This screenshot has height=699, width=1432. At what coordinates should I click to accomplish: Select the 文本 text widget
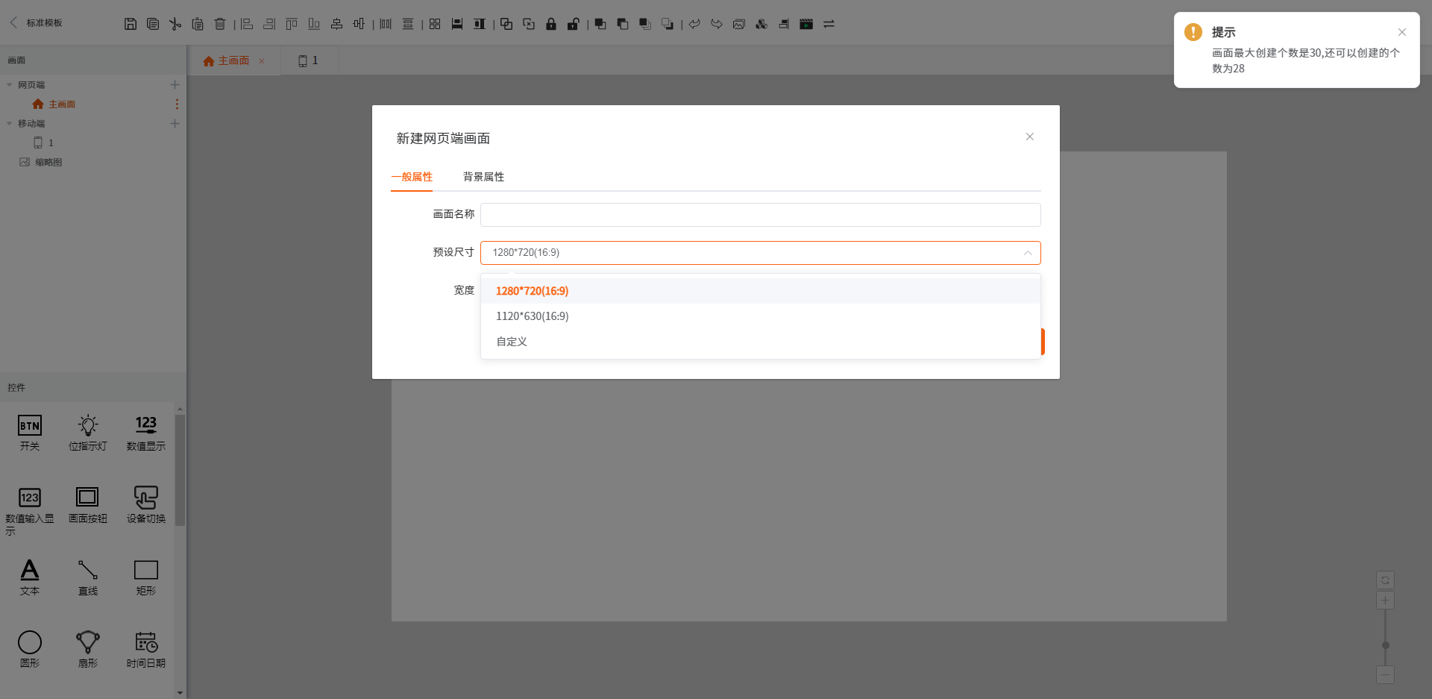tap(30, 577)
